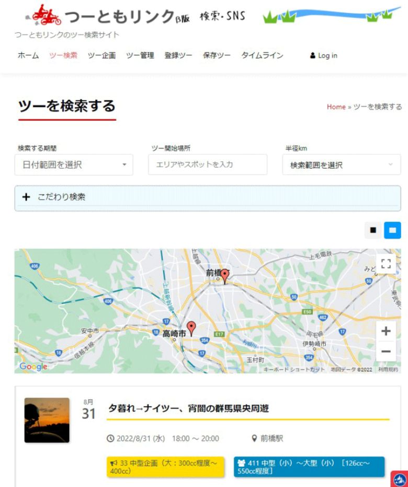Zoom out the map with minus button
This screenshot has width=408, height=487.
(386, 351)
